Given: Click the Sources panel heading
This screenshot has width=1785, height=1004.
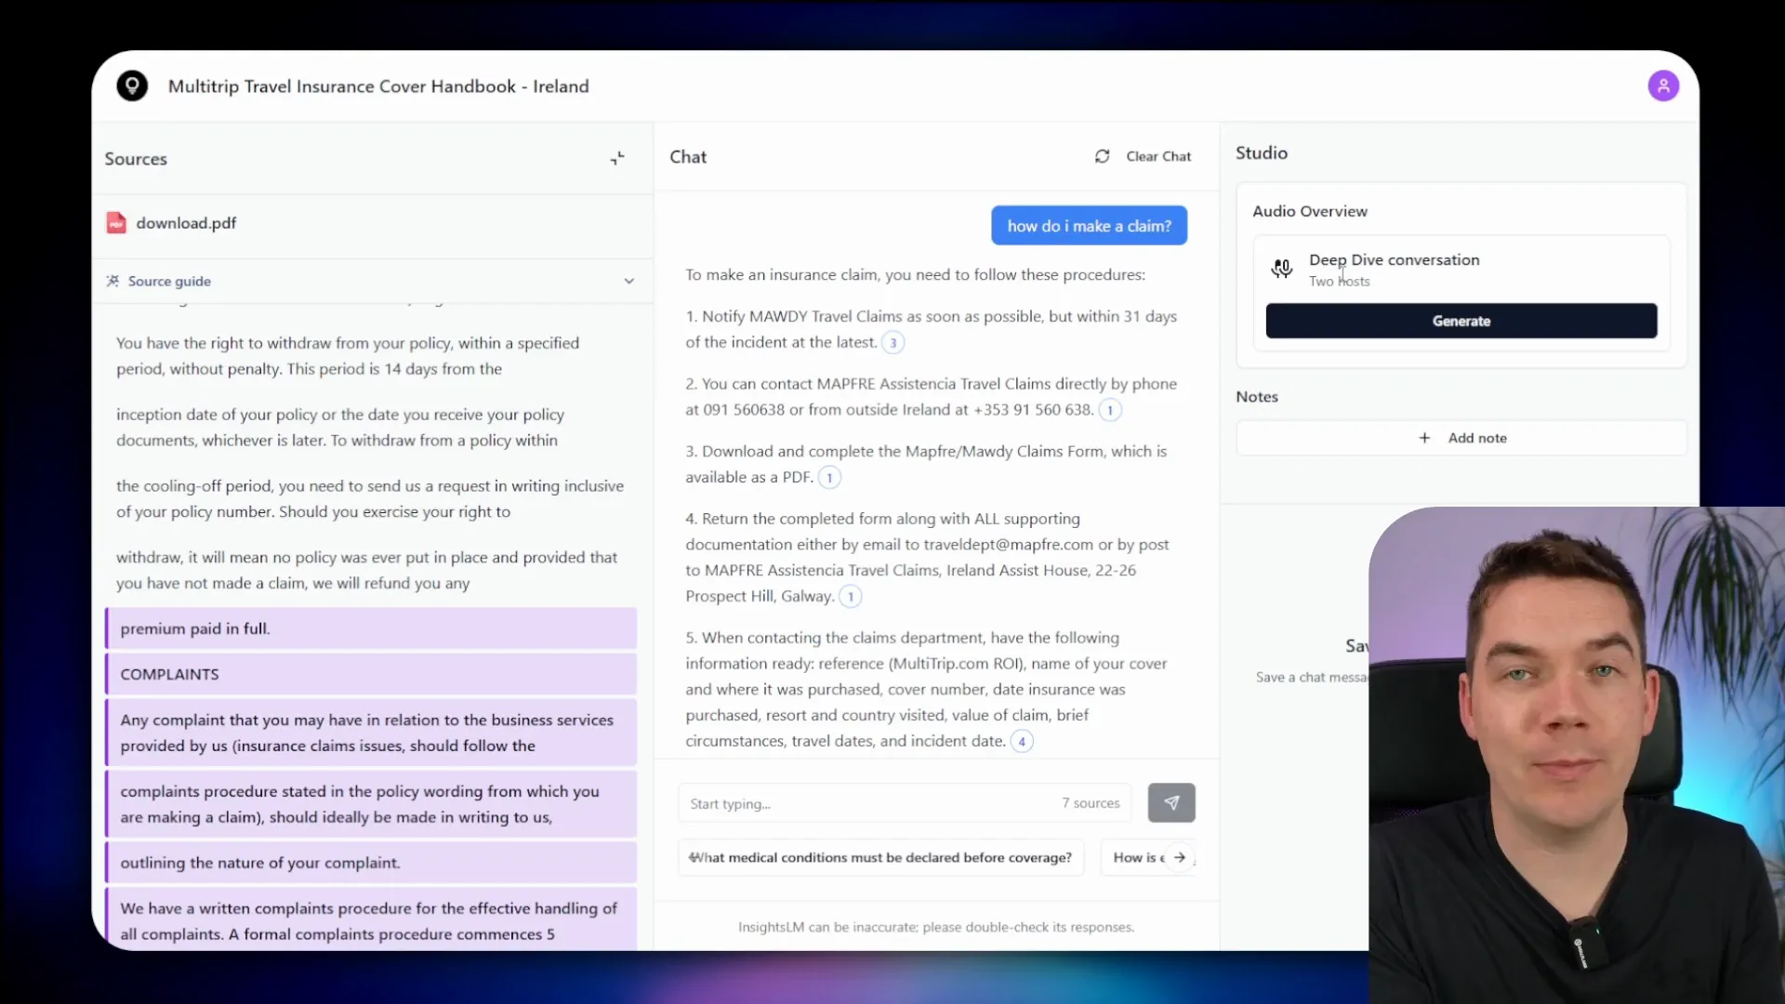Looking at the screenshot, I should [136, 159].
